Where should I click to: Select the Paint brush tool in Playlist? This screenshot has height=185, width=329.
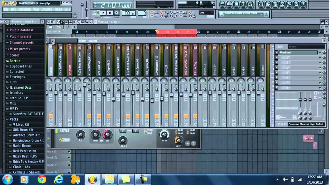(62, 22)
